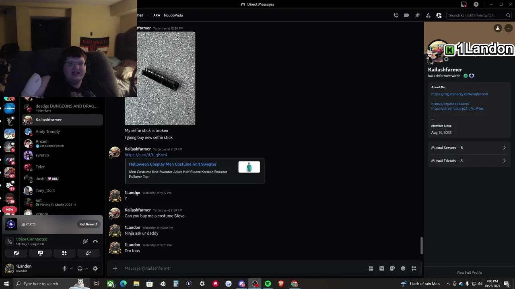Expand Mutual Friends — 6
The width and height of the screenshot is (515, 289).
tap(469, 161)
